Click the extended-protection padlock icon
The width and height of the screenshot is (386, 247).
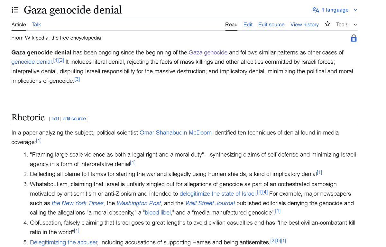point(354,38)
